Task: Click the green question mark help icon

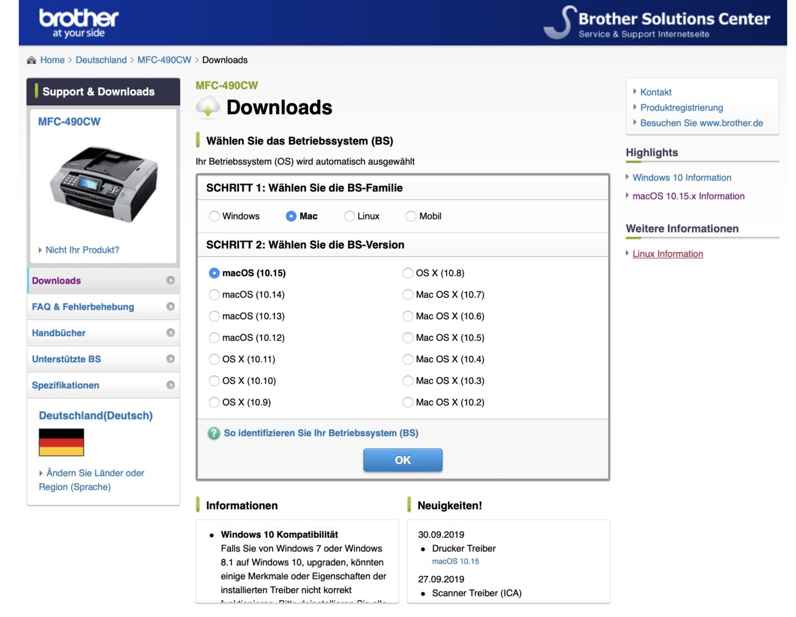Action: click(214, 434)
